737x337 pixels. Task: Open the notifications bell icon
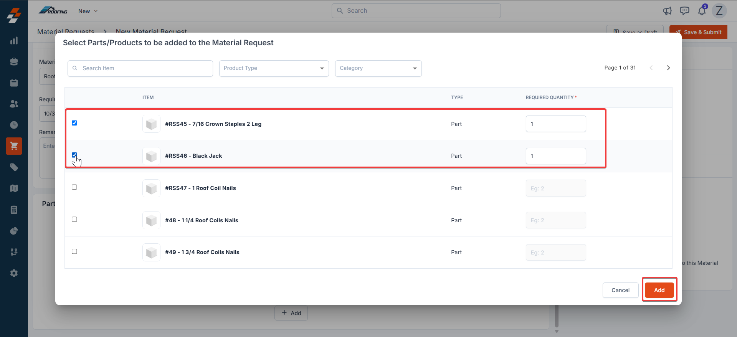pyautogui.click(x=702, y=10)
